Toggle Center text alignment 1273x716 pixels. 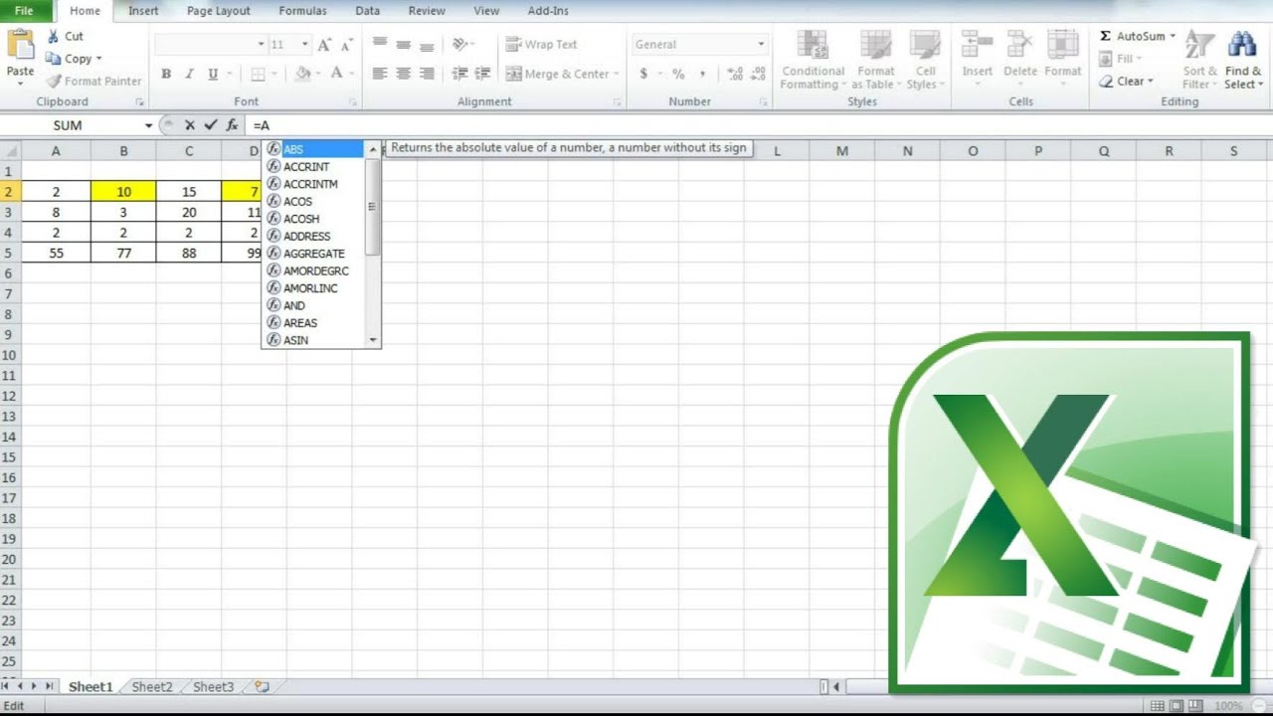click(403, 74)
